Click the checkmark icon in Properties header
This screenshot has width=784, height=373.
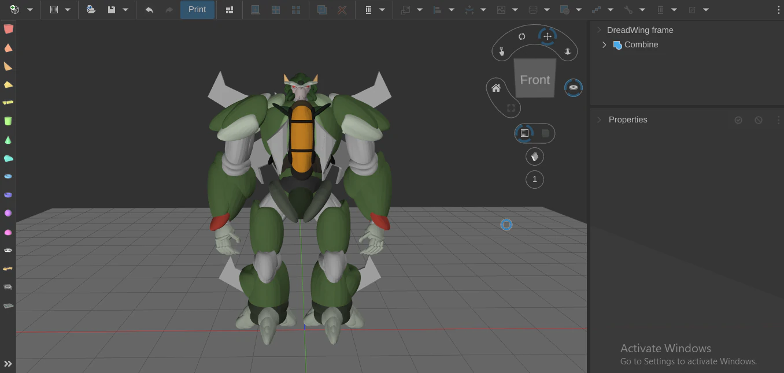(738, 120)
